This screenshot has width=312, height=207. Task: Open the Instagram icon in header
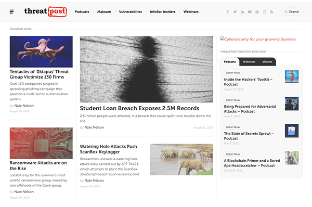point(264,12)
